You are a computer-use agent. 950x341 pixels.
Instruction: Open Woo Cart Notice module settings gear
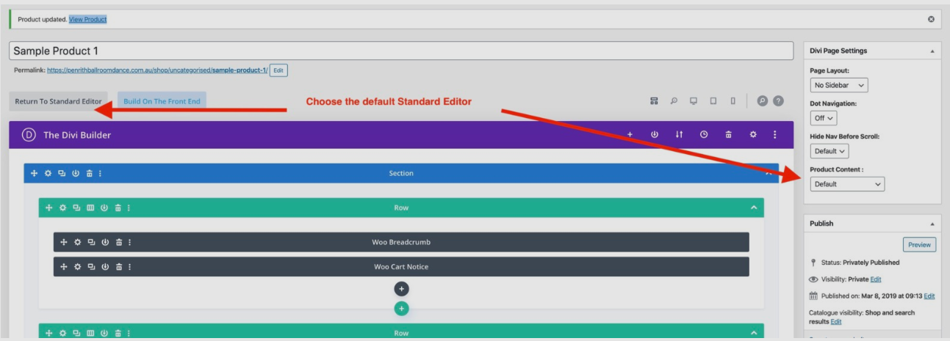[77, 266]
